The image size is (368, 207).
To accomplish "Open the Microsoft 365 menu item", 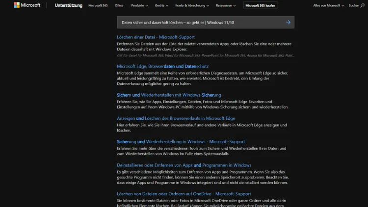I will tap(98, 5).
